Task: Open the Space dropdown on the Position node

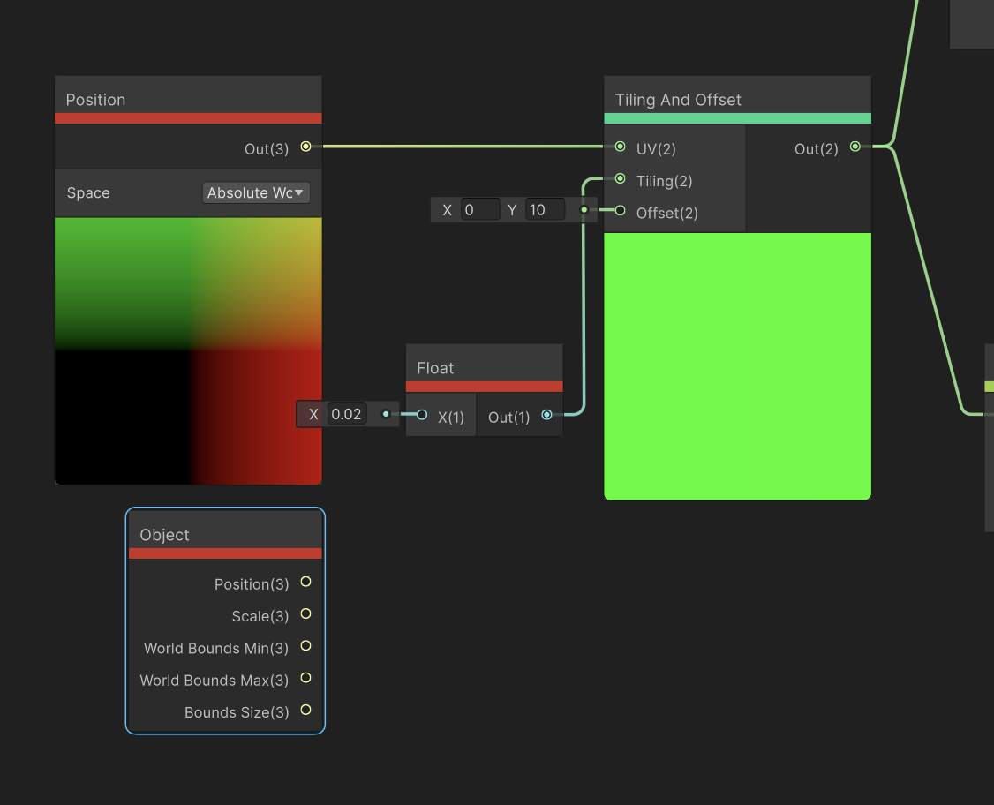Action: point(255,192)
